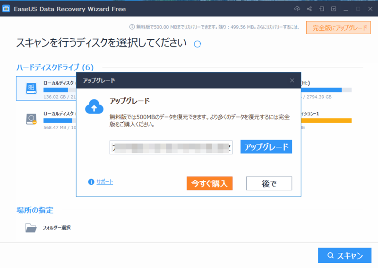Click the 136.02 GB disk usage bar
The image size is (378, 268).
[x=60, y=90]
